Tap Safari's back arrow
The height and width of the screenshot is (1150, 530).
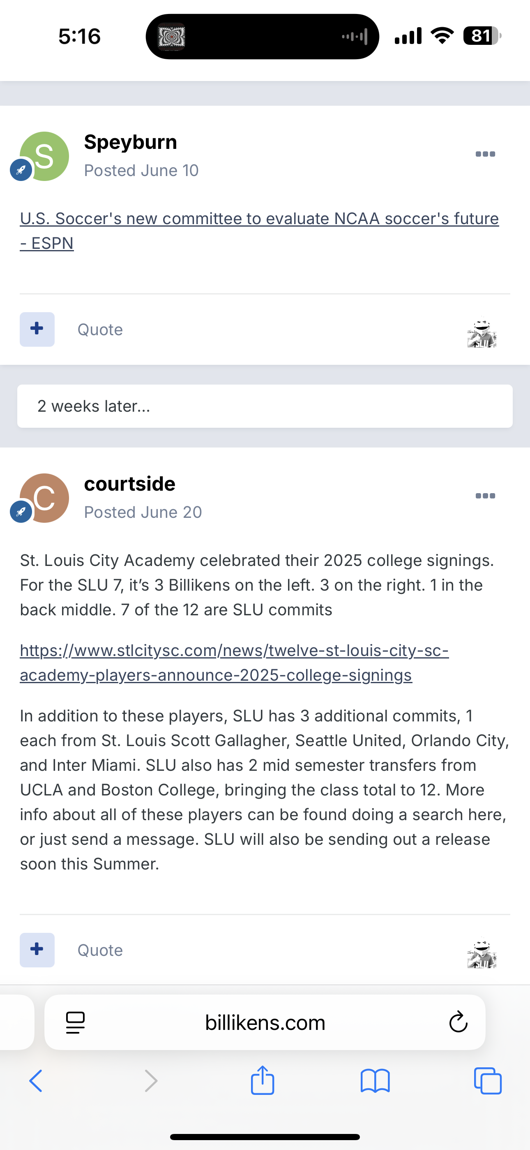36,1081
